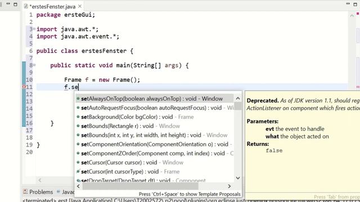The height and width of the screenshot is (202, 360).
Task: Click the up arrow of proposal list scrollbar
Action: (238, 99)
